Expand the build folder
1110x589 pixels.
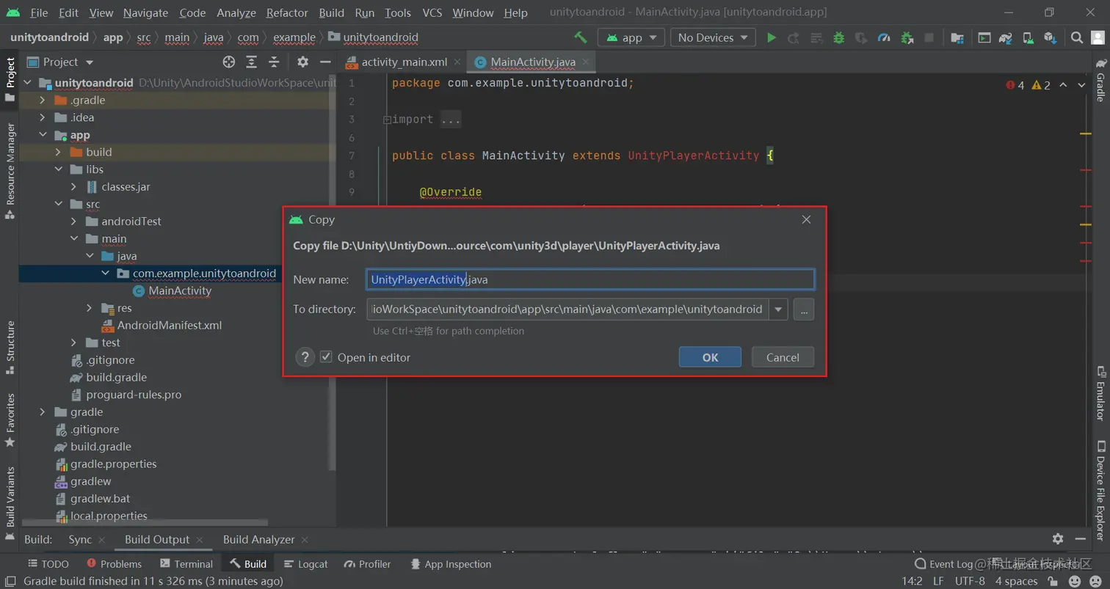click(x=58, y=152)
